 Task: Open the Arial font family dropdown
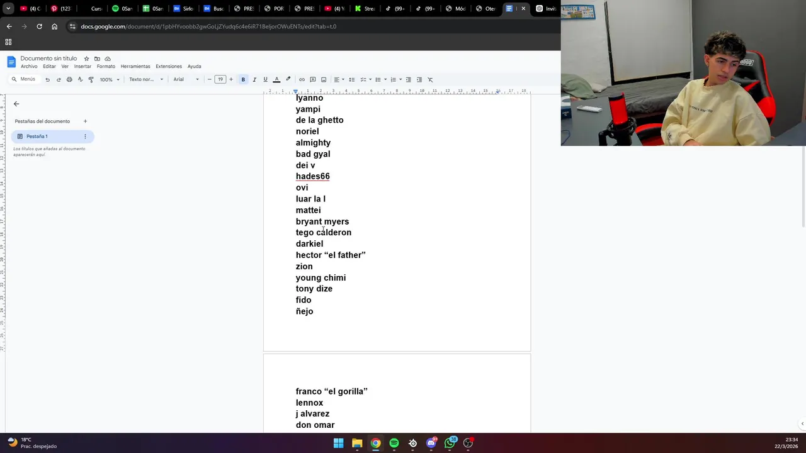tap(186, 79)
